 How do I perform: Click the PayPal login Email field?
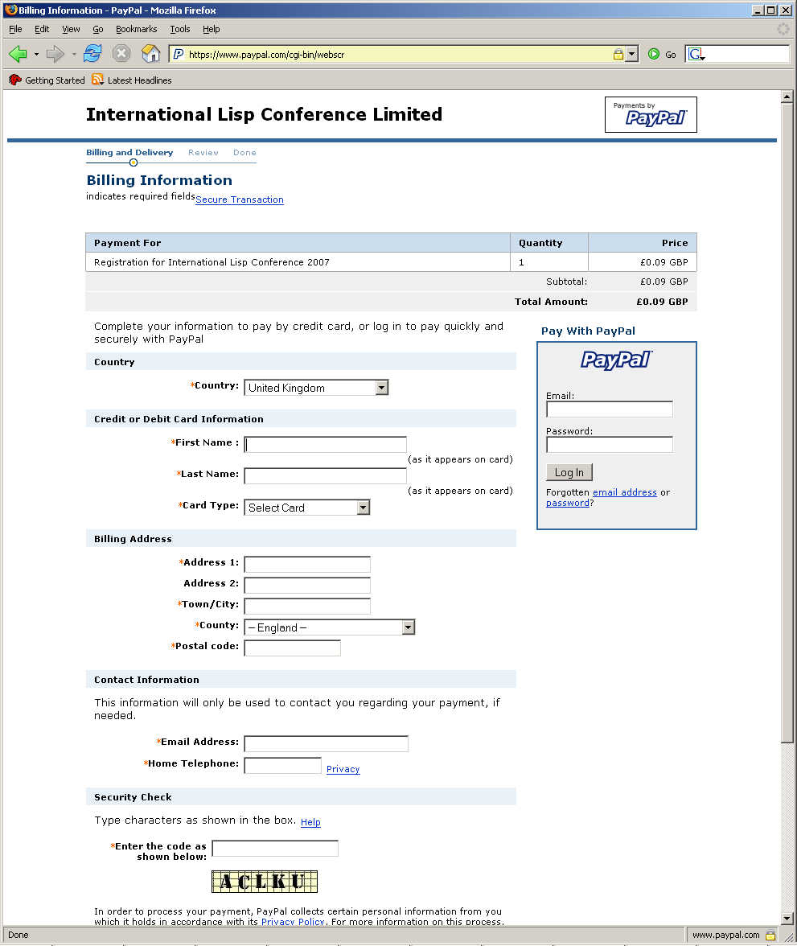(610, 409)
